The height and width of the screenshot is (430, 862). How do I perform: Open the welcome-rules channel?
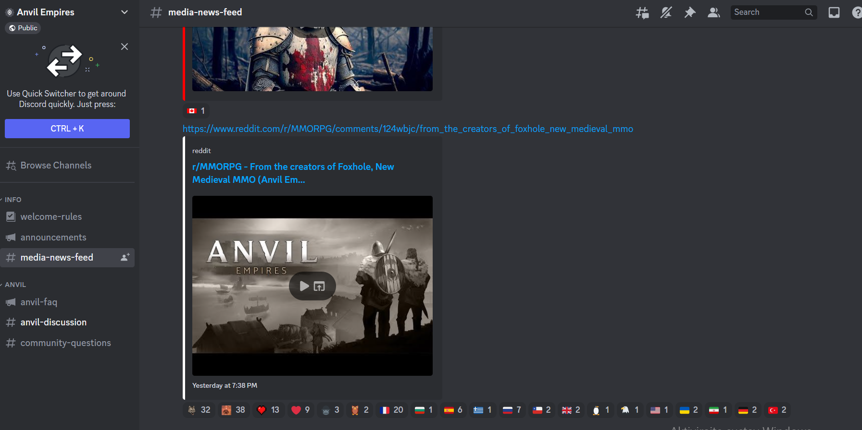[x=51, y=217]
